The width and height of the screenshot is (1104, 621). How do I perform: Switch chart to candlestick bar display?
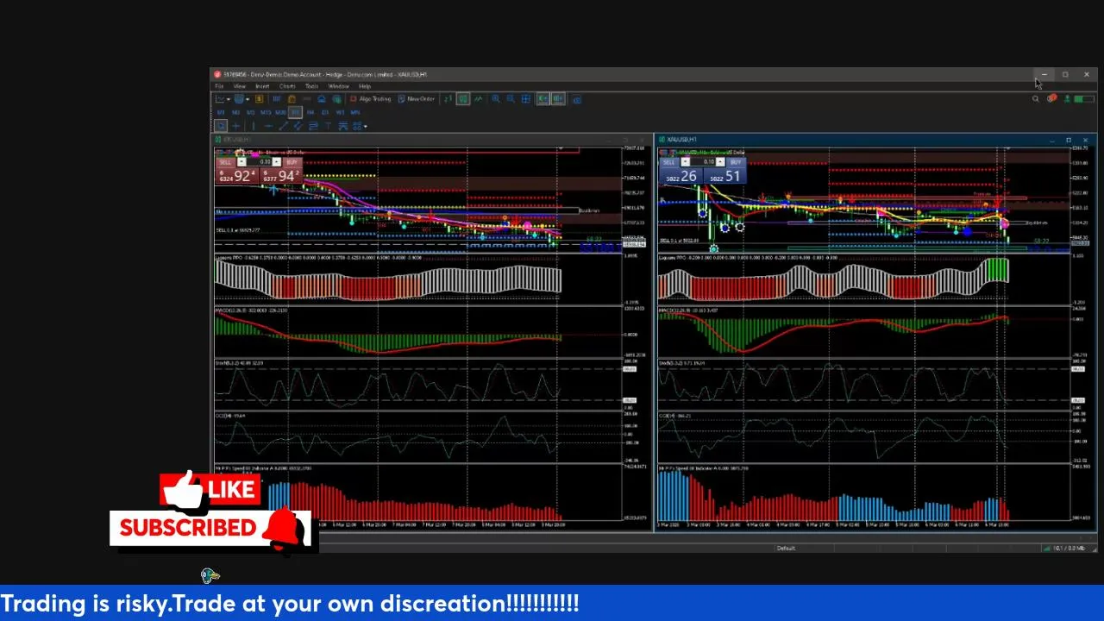coord(463,99)
